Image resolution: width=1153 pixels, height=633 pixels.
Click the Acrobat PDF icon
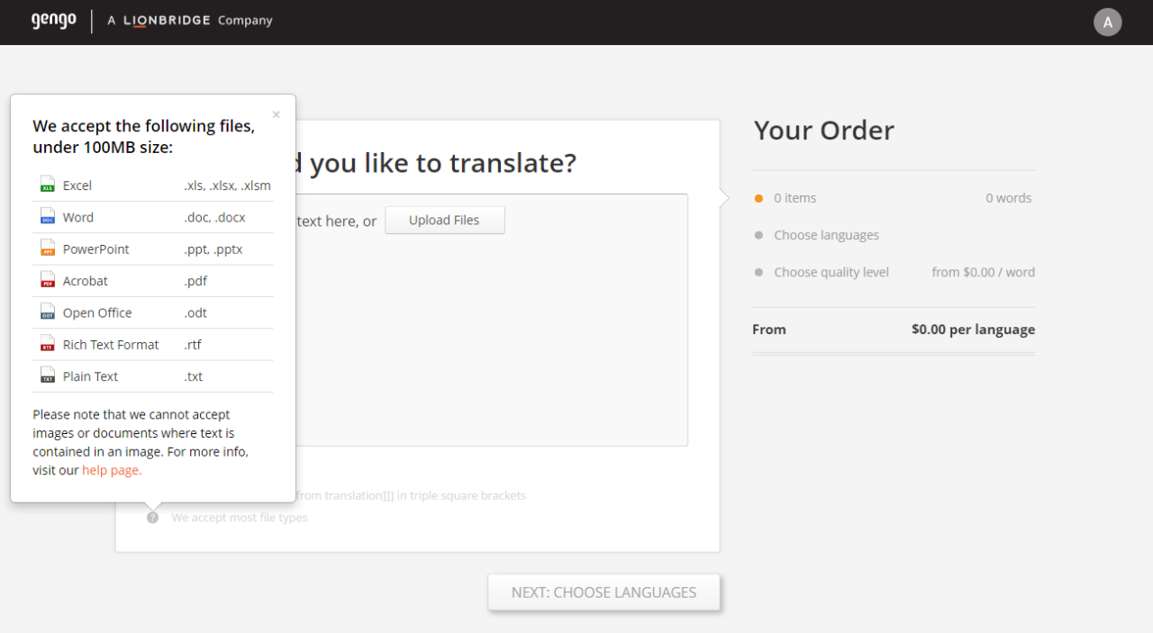click(x=47, y=280)
